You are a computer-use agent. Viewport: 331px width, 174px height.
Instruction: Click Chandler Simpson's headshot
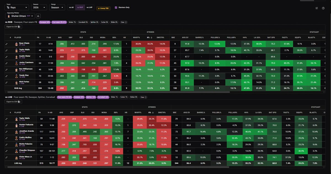click(x=17, y=150)
